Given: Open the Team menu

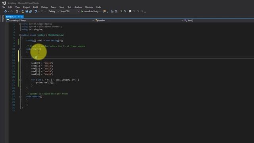Looking at the screenshot, I should [54, 7].
